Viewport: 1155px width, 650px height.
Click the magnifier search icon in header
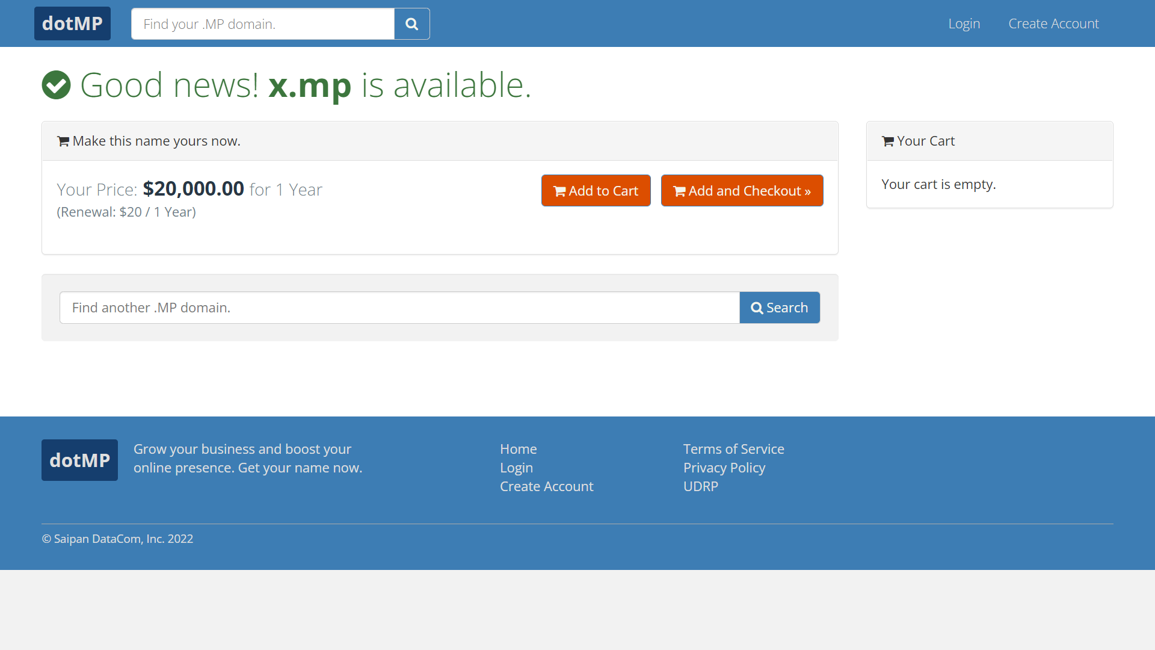[x=411, y=24]
